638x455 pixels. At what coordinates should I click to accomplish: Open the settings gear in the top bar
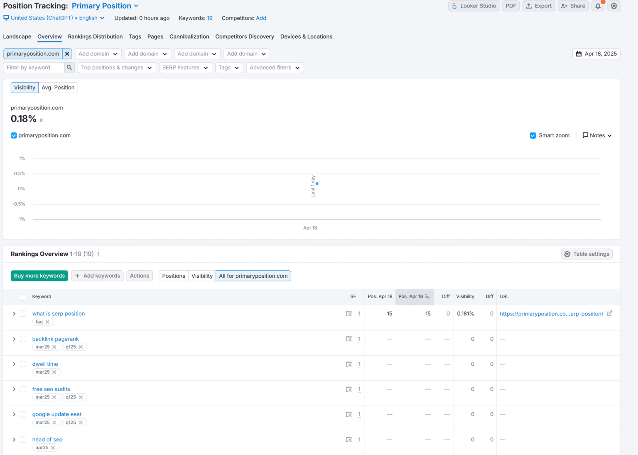[614, 6]
